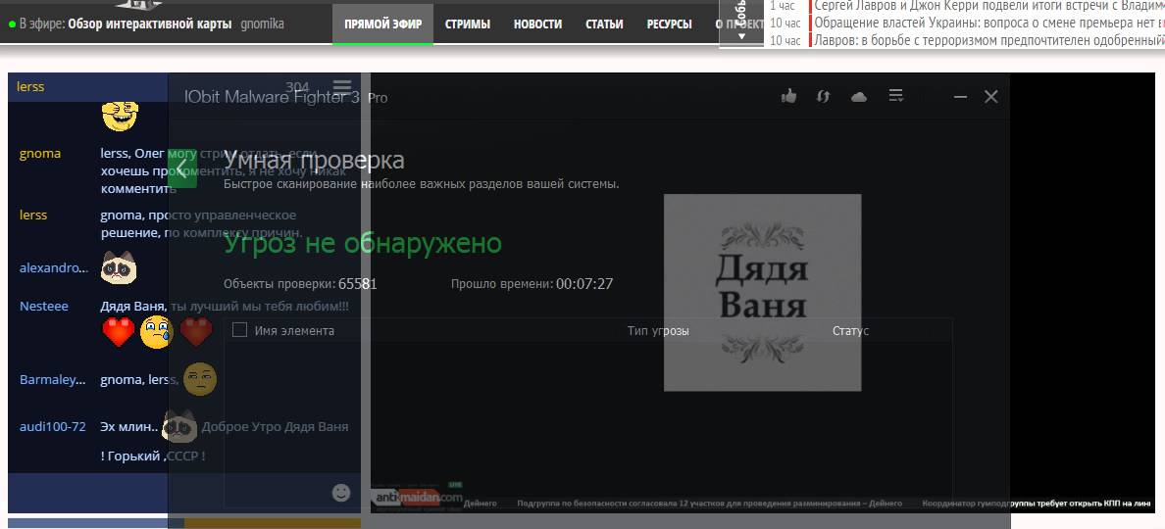The height and width of the screenshot is (529, 1165).
Task: Click the gnoma username in chat
Action: 40,154
